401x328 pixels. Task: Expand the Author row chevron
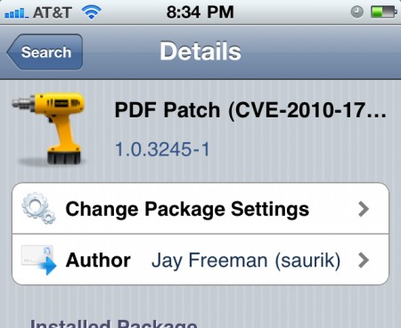click(364, 260)
